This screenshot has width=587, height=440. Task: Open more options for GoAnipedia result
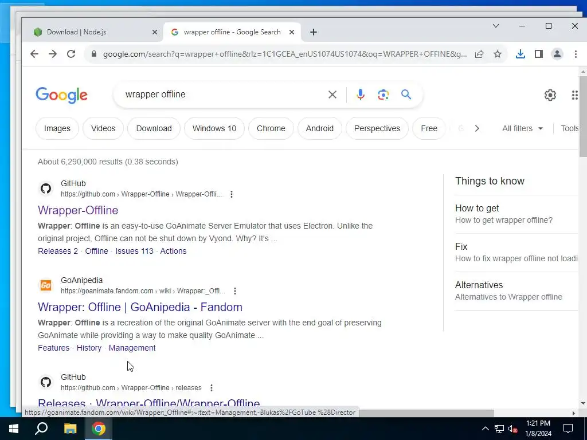pyautogui.click(x=234, y=290)
